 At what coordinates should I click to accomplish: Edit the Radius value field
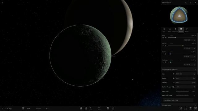(x=185, y=78)
